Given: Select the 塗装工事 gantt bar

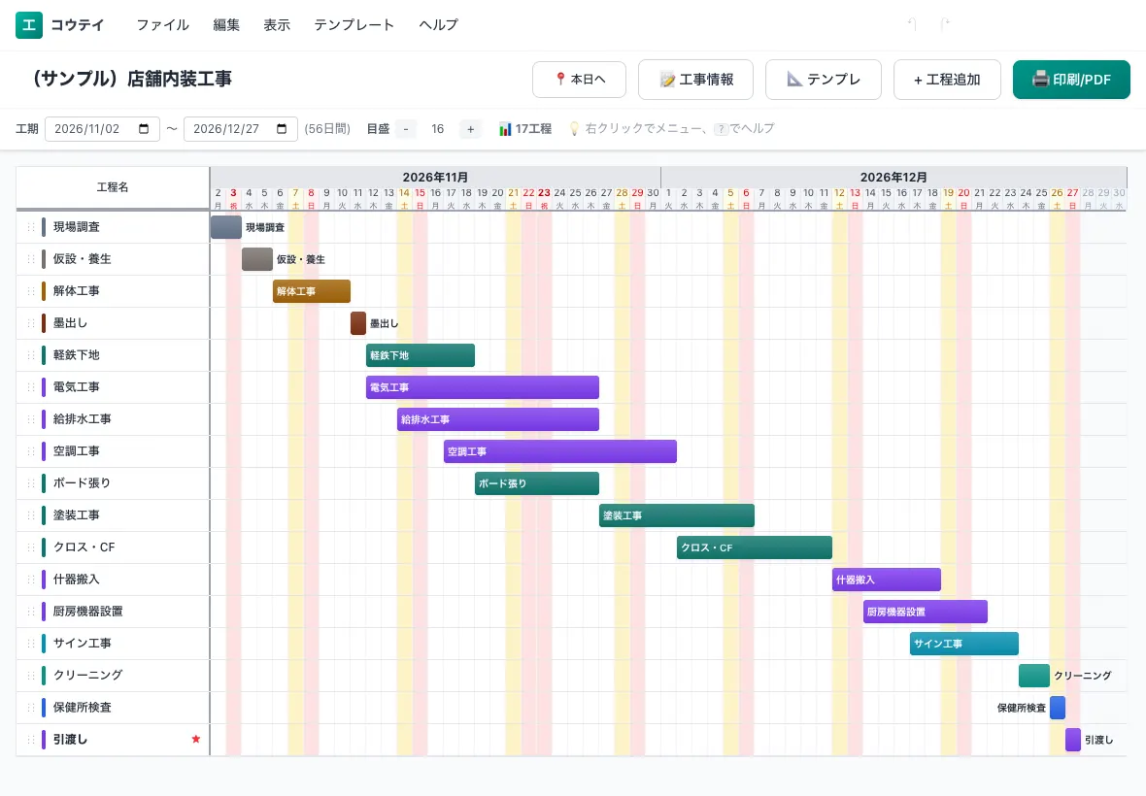Looking at the screenshot, I should pos(677,515).
